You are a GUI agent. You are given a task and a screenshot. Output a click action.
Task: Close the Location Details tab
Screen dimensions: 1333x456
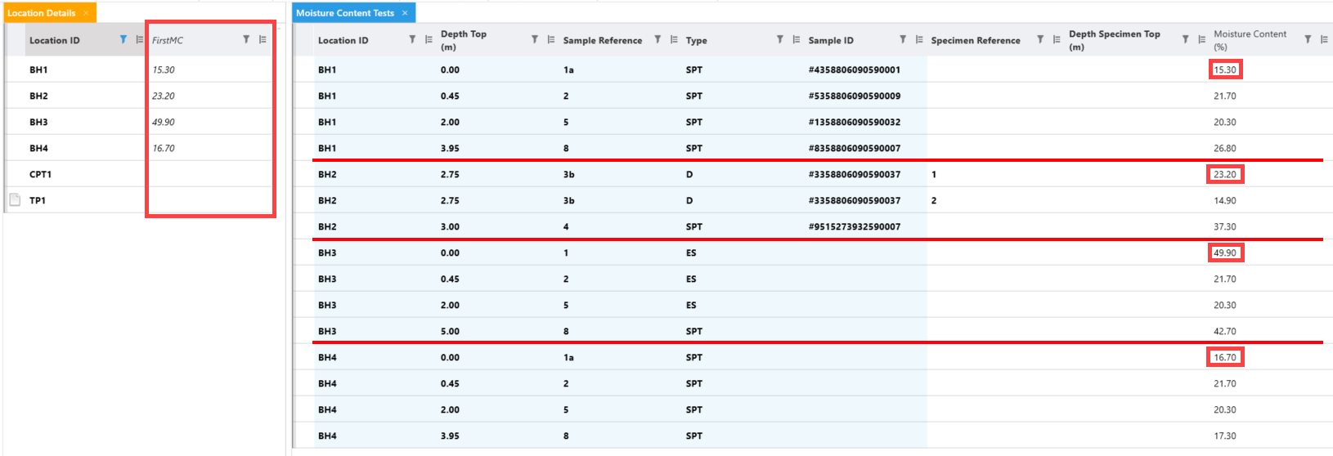pos(86,13)
